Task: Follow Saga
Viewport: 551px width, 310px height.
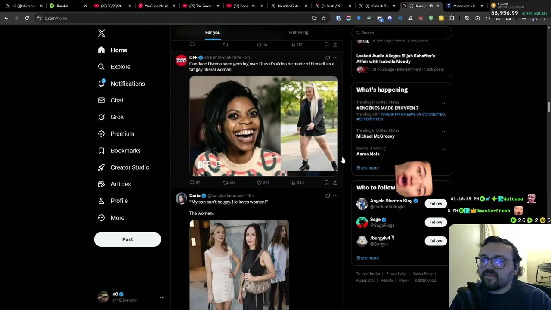Action: click(436, 222)
